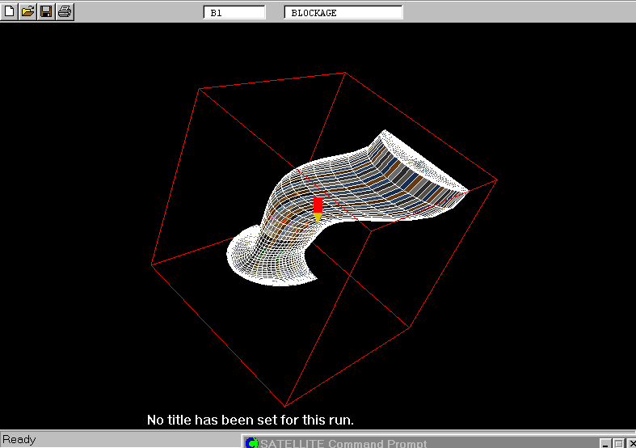Click the rightmost corner of the red bounding box

pos(496,180)
